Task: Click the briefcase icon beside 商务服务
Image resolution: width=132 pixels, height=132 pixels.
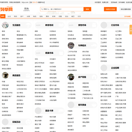Action: (x=28, y=75)
